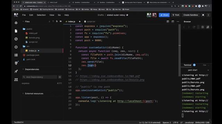The width and height of the screenshot is (222, 124).
Task: Open the Help menu
Action: tap(67, 15)
